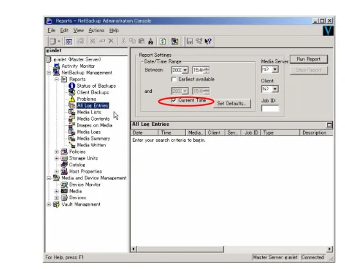Expand the Vault Management node
Viewport: 345px width, 269px height.
pyautogui.click(x=49, y=204)
